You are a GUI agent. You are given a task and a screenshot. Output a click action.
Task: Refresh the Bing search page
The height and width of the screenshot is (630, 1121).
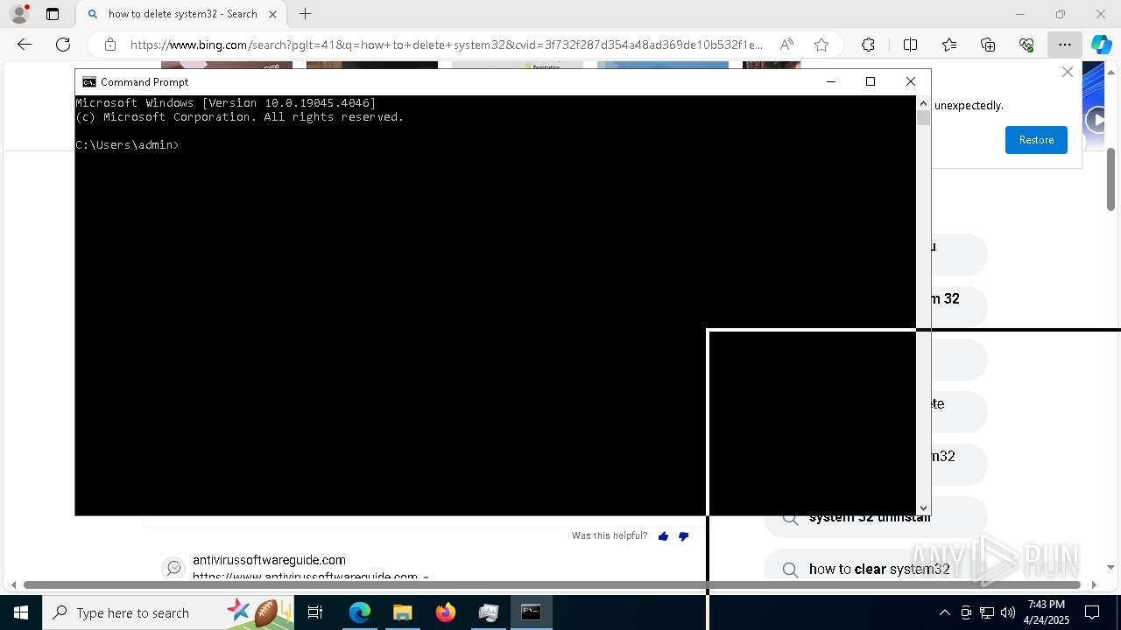(63, 45)
